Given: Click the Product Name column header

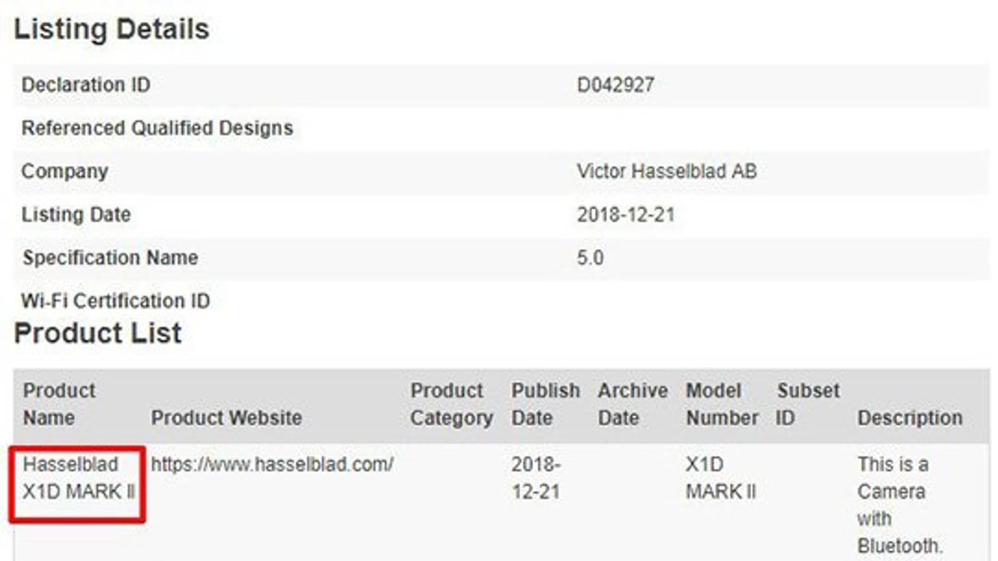Looking at the screenshot, I should pyautogui.click(x=59, y=404).
